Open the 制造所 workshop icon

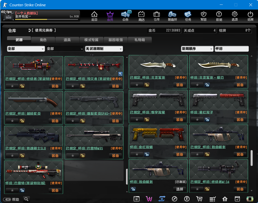click(172, 16)
